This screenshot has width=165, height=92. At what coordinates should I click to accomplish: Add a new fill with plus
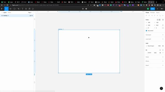[163, 50]
